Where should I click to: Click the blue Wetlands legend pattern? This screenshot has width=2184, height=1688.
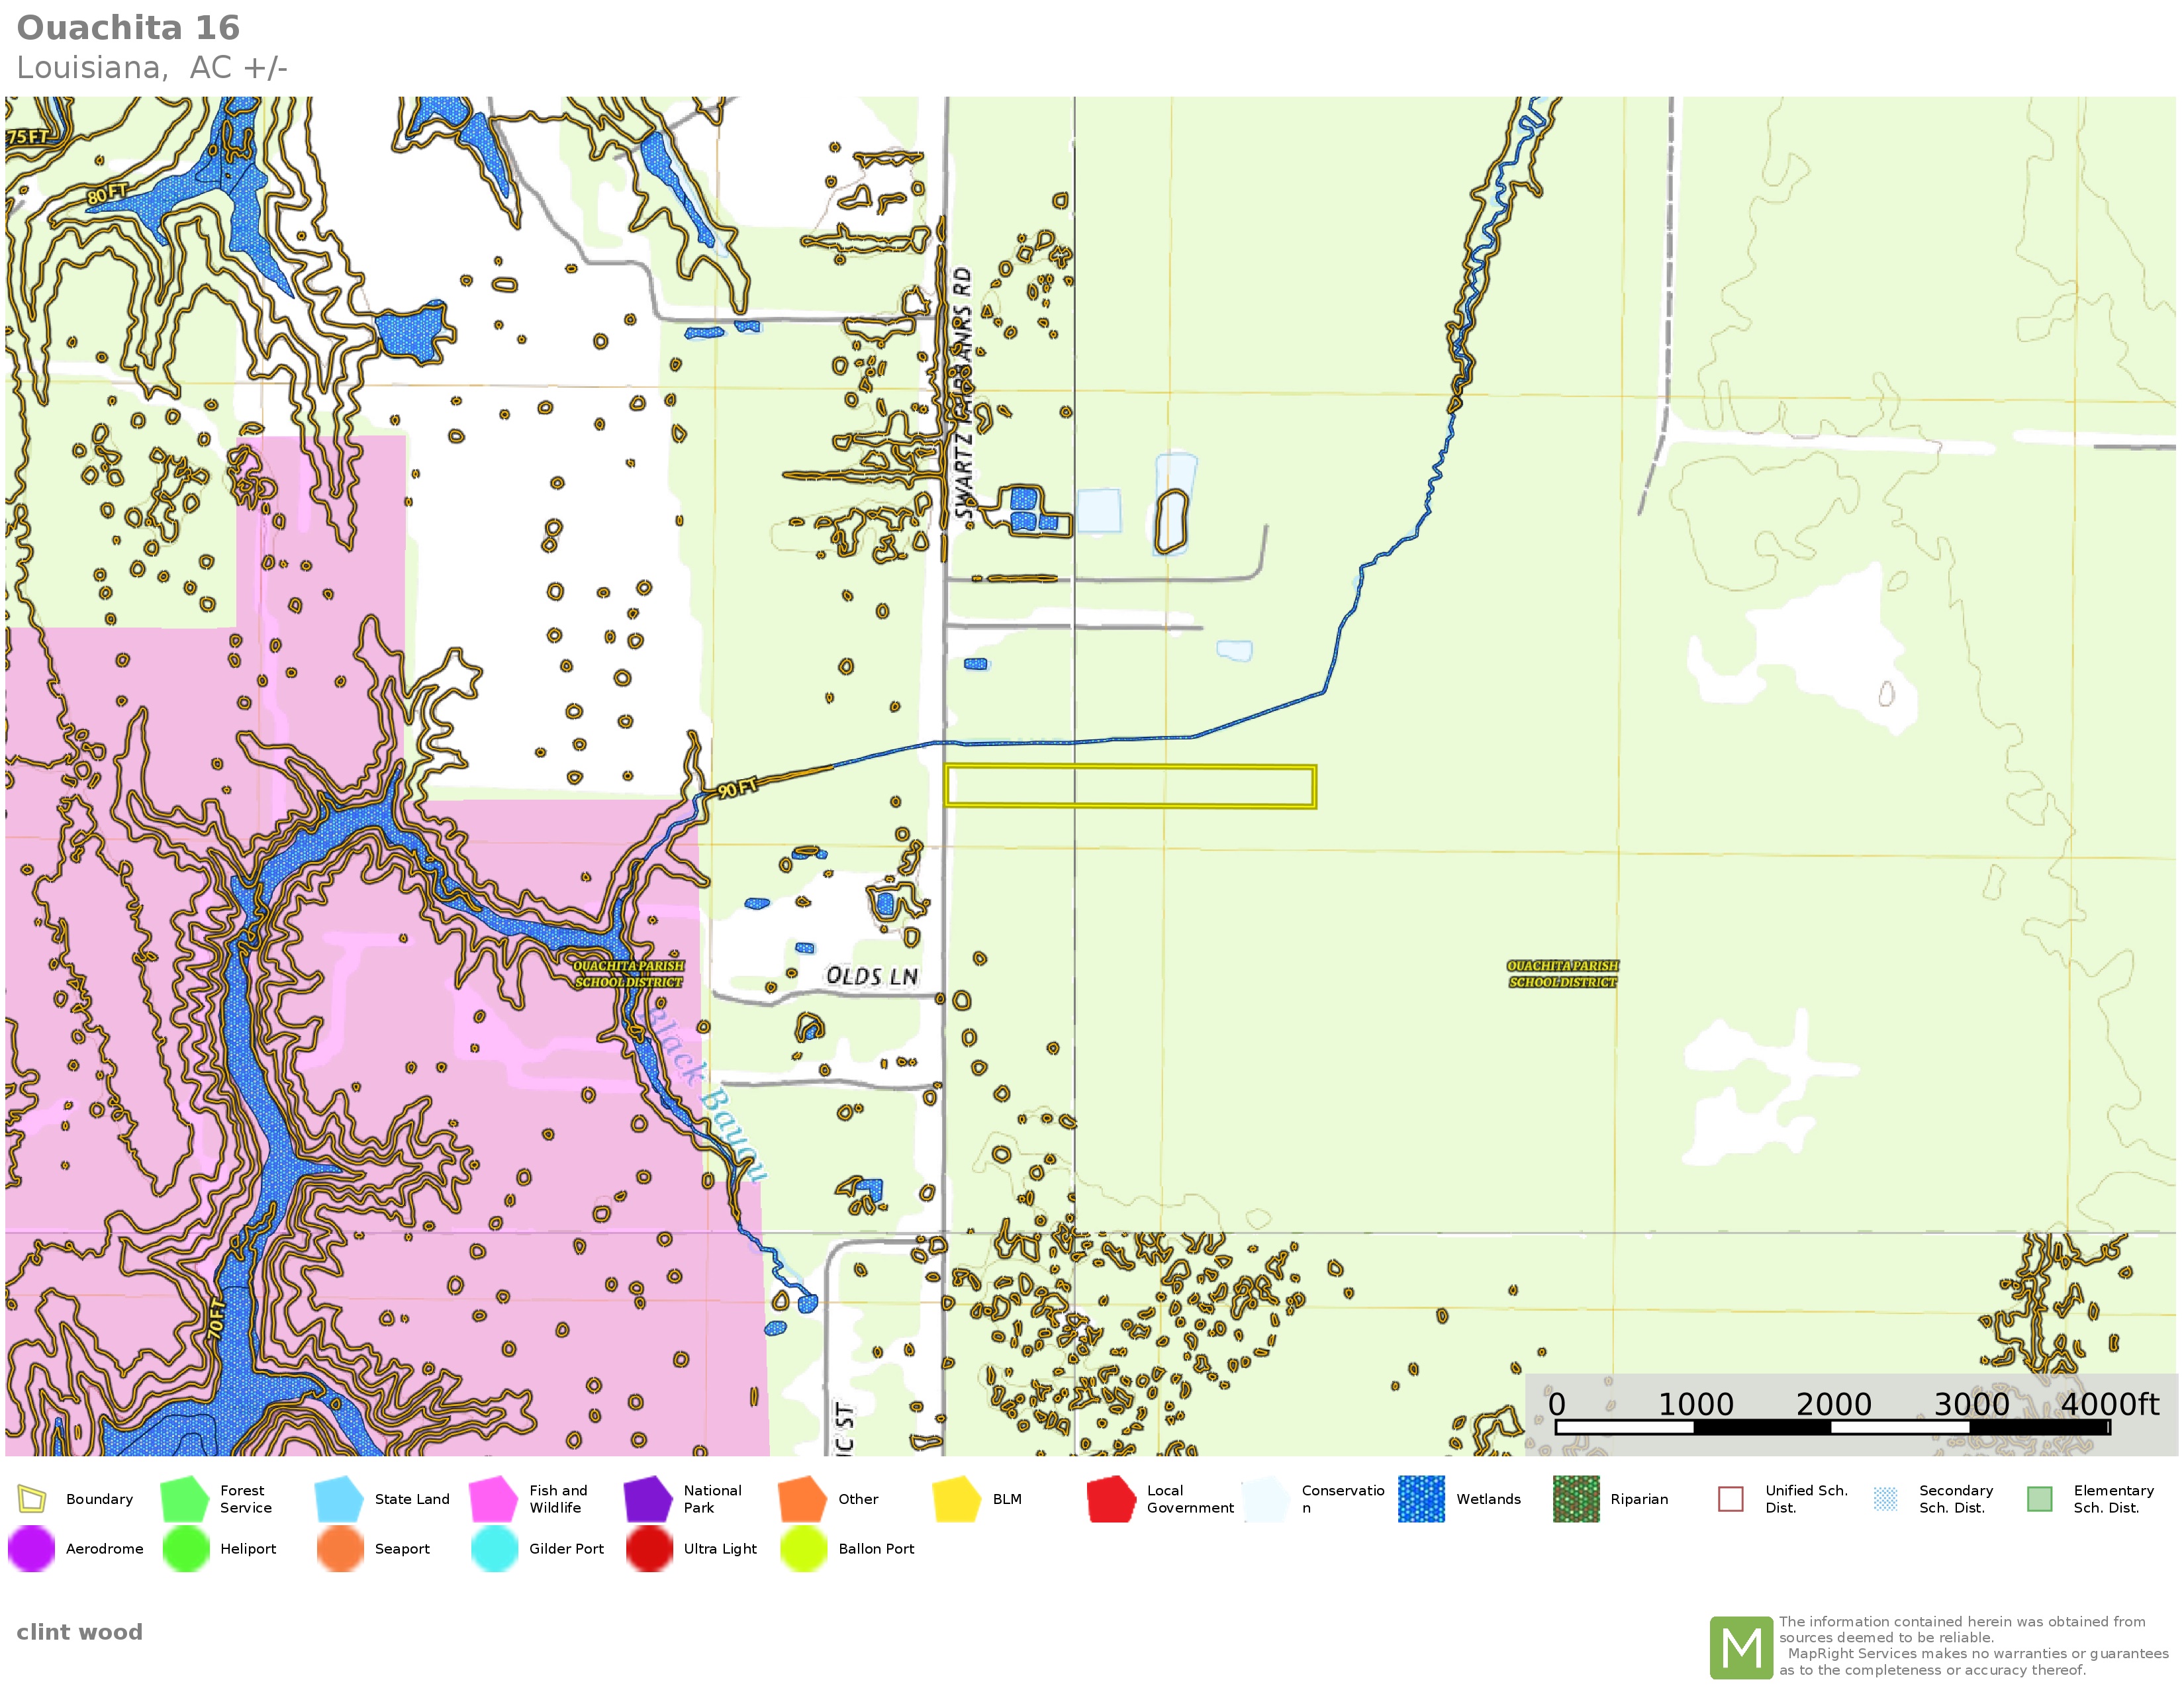coord(1421,1499)
